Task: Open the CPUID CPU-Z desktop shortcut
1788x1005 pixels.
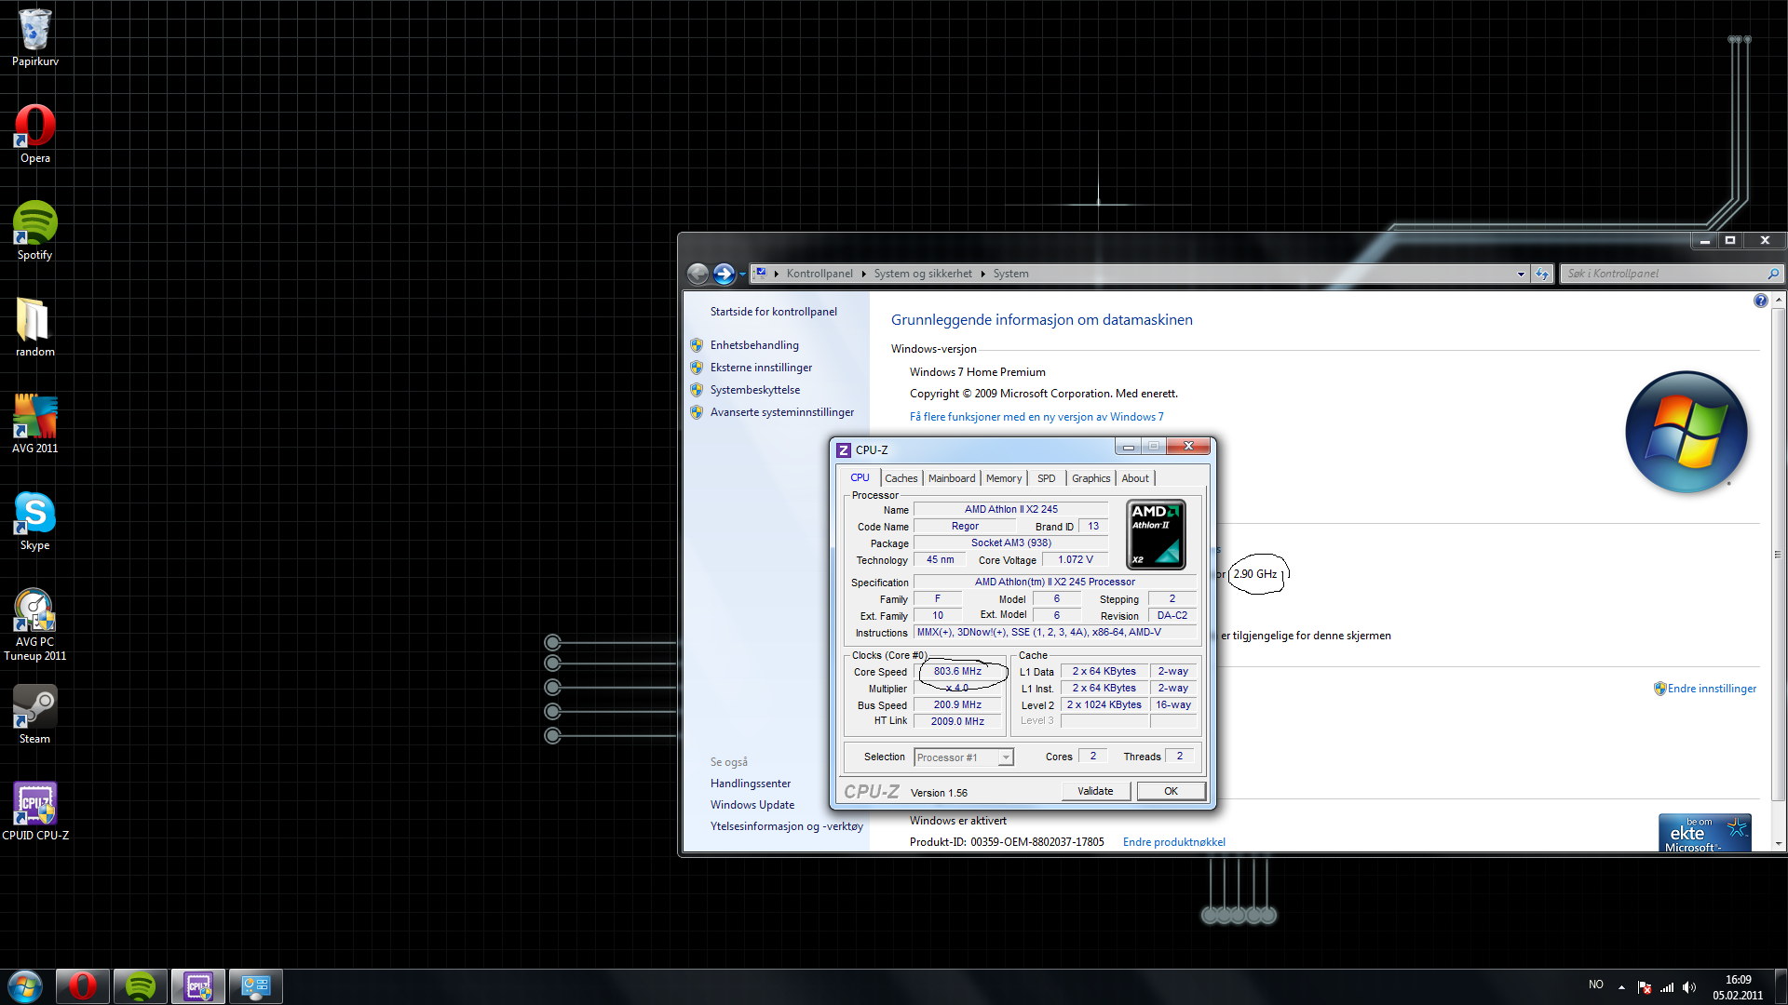Action: coord(35,811)
